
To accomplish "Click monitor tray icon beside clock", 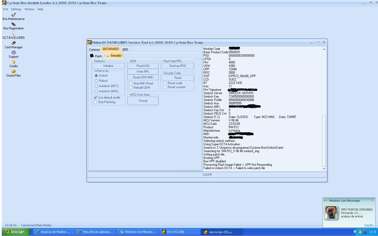I will 365,232.
